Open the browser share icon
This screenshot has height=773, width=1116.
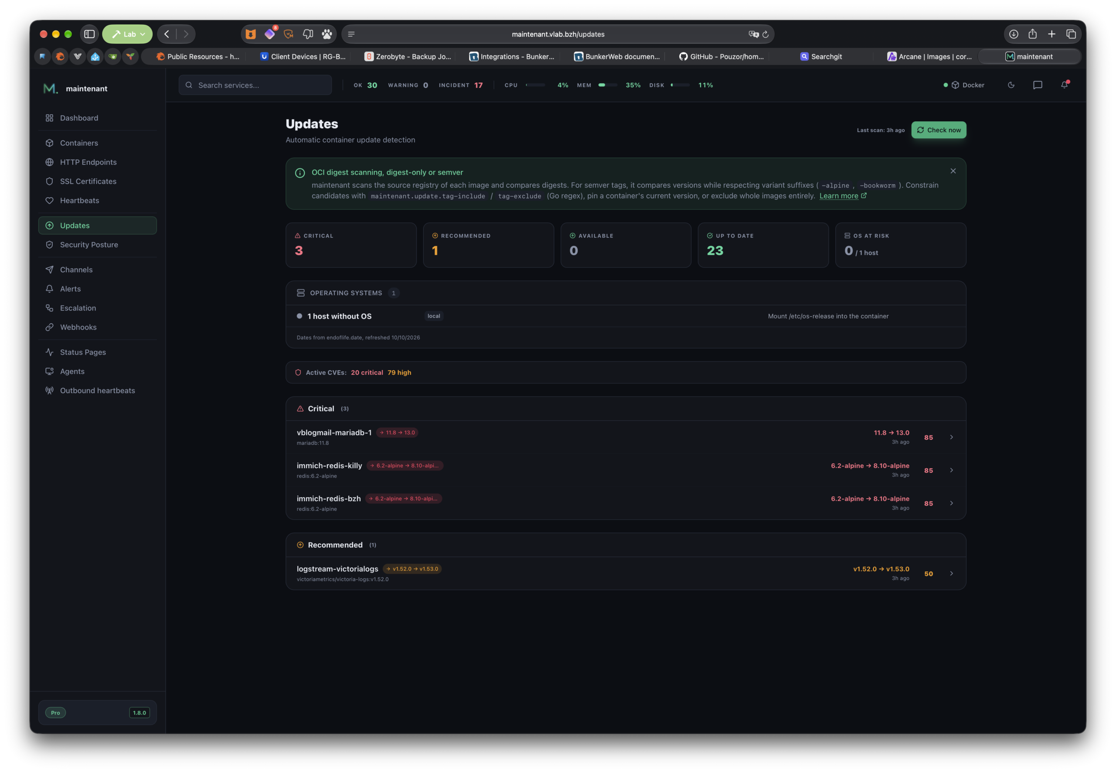1033,34
